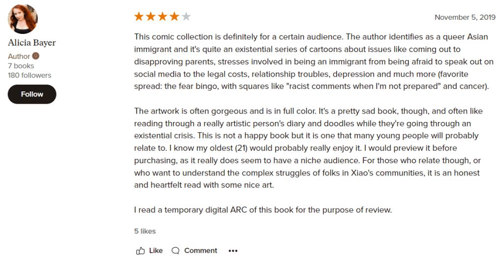Click the first orange rating star
This screenshot has width=504, height=265.
tap(139, 17)
